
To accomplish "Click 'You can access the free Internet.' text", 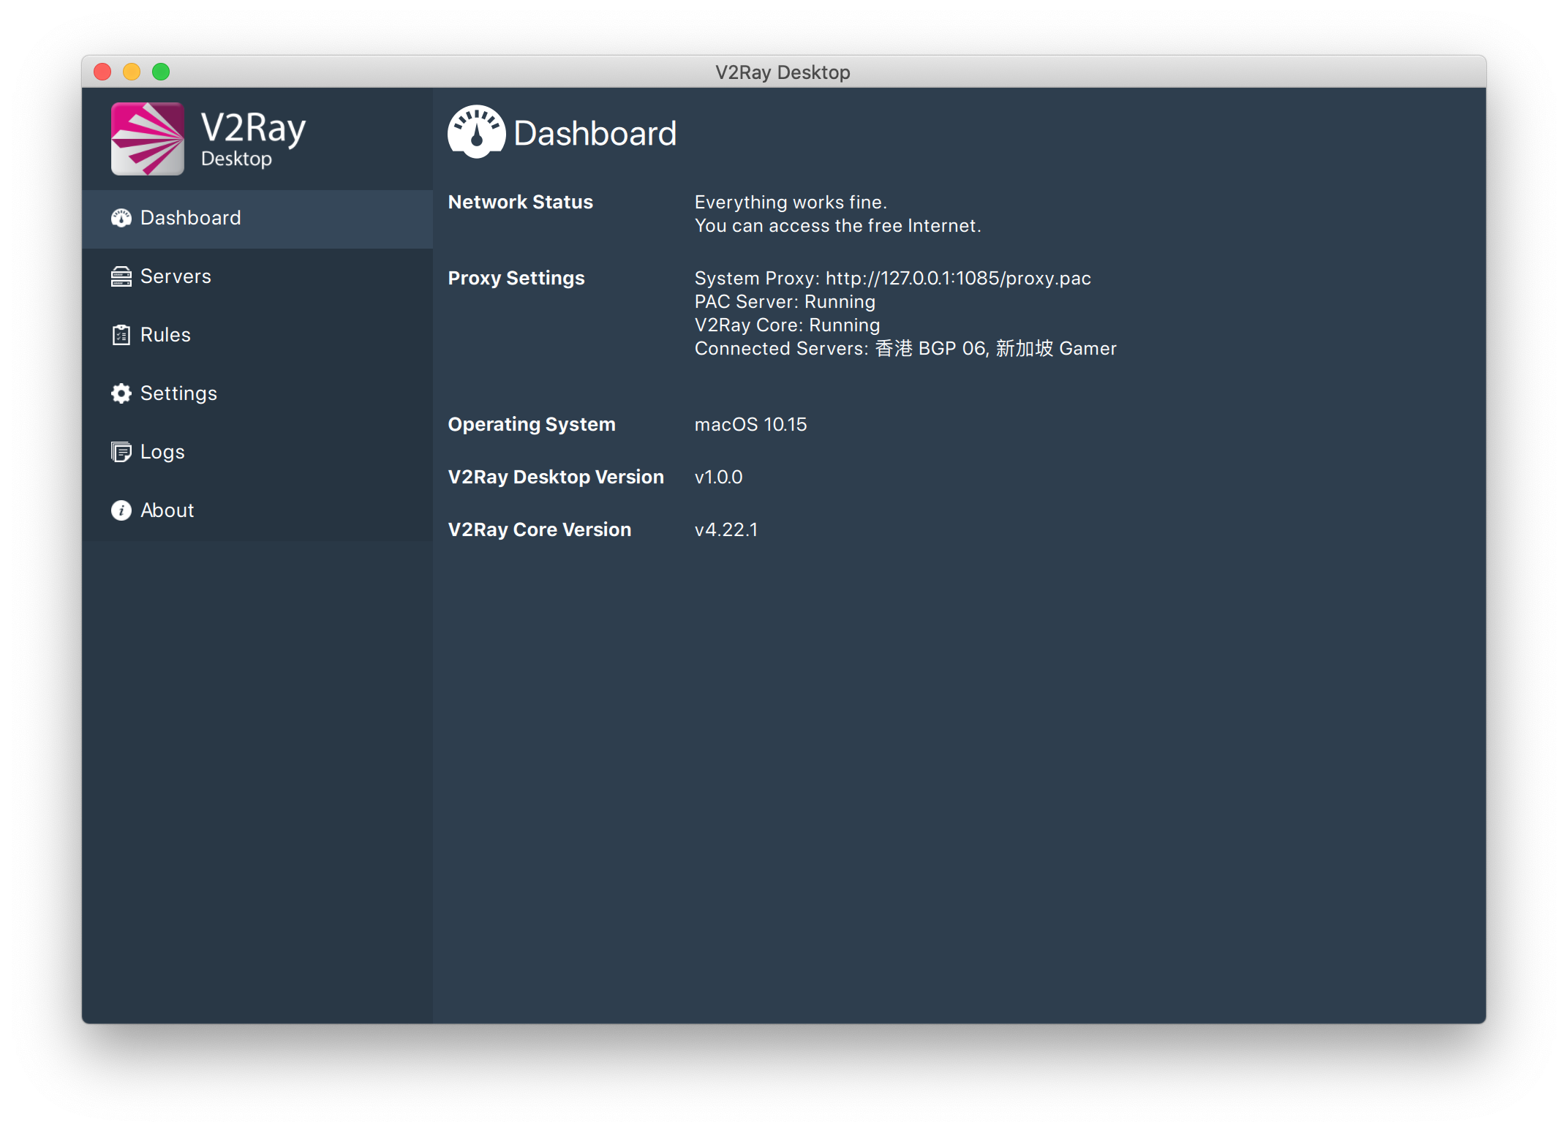I will point(837,225).
